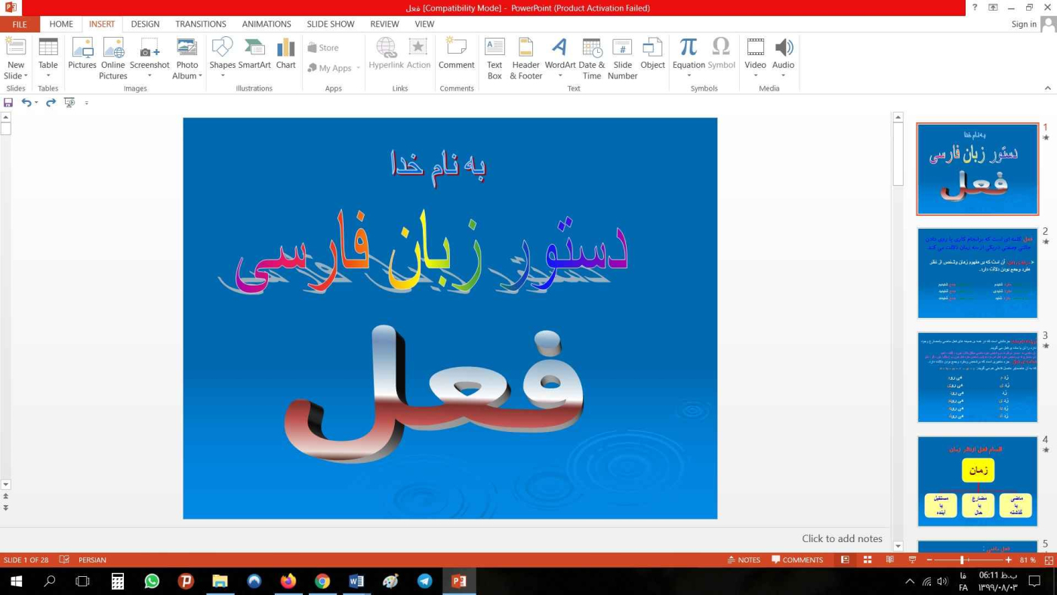Add a Text Box
Image resolution: width=1057 pixels, height=595 pixels.
[495, 57]
